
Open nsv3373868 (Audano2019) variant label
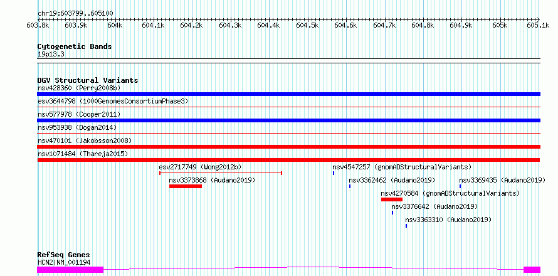tap(212, 180)
